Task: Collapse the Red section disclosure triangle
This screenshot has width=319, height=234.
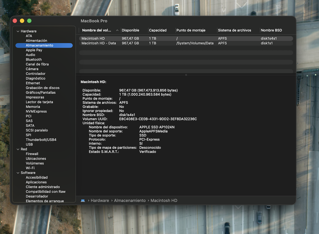Action: click(18, 149)
